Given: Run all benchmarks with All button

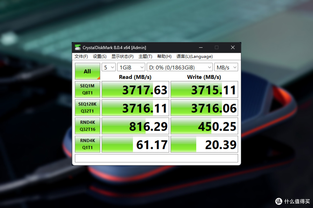Looking at the screenshot, I should (88, 71).
